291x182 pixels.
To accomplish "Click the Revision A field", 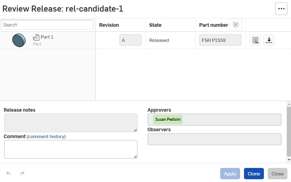I will [x=130, y=40].
